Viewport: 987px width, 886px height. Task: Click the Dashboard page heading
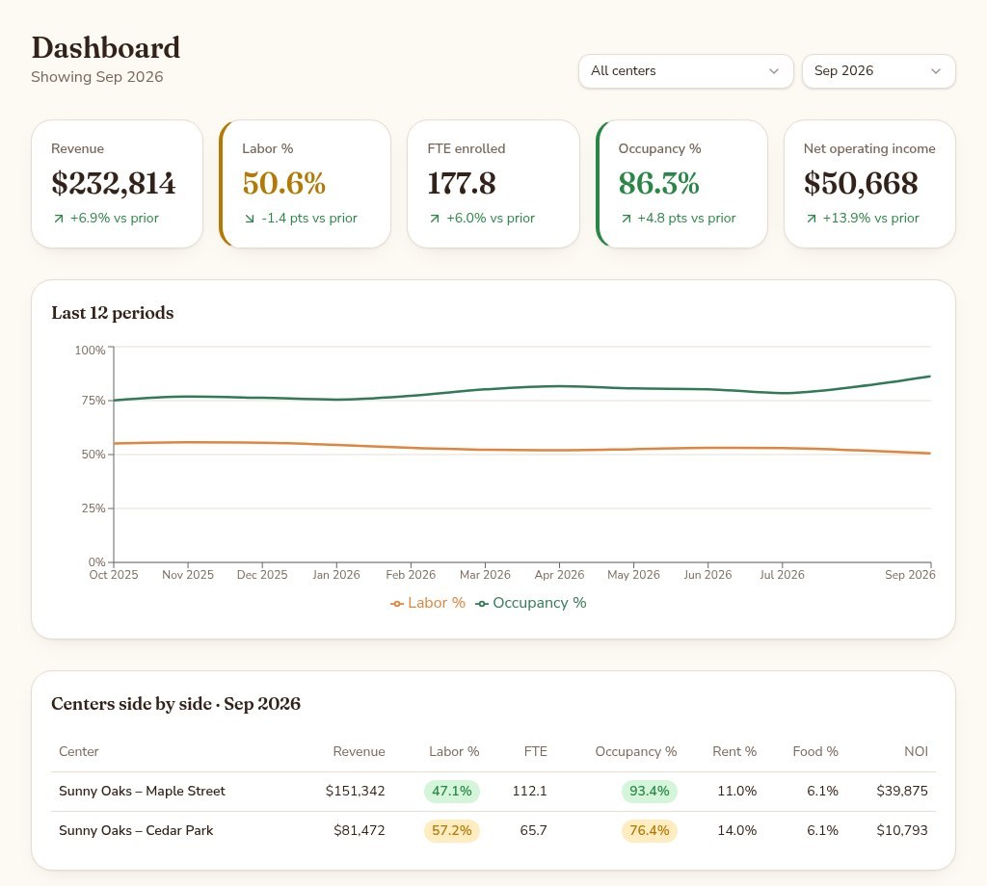[x=106, y=48]
